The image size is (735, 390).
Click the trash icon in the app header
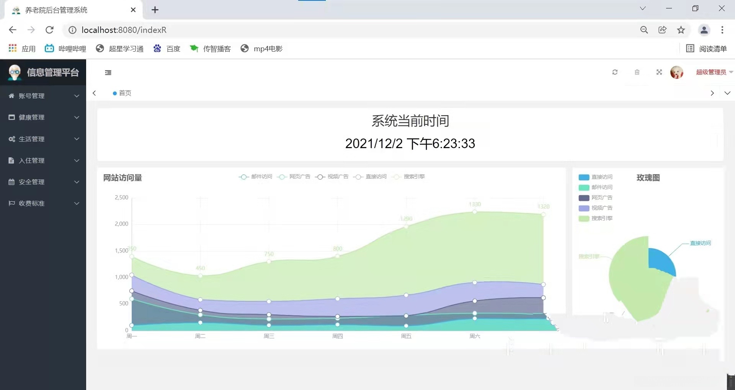637,72
